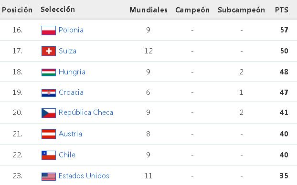The image size is (297, 185).
Task: Open the Austria team link
Action: (70, 134)
